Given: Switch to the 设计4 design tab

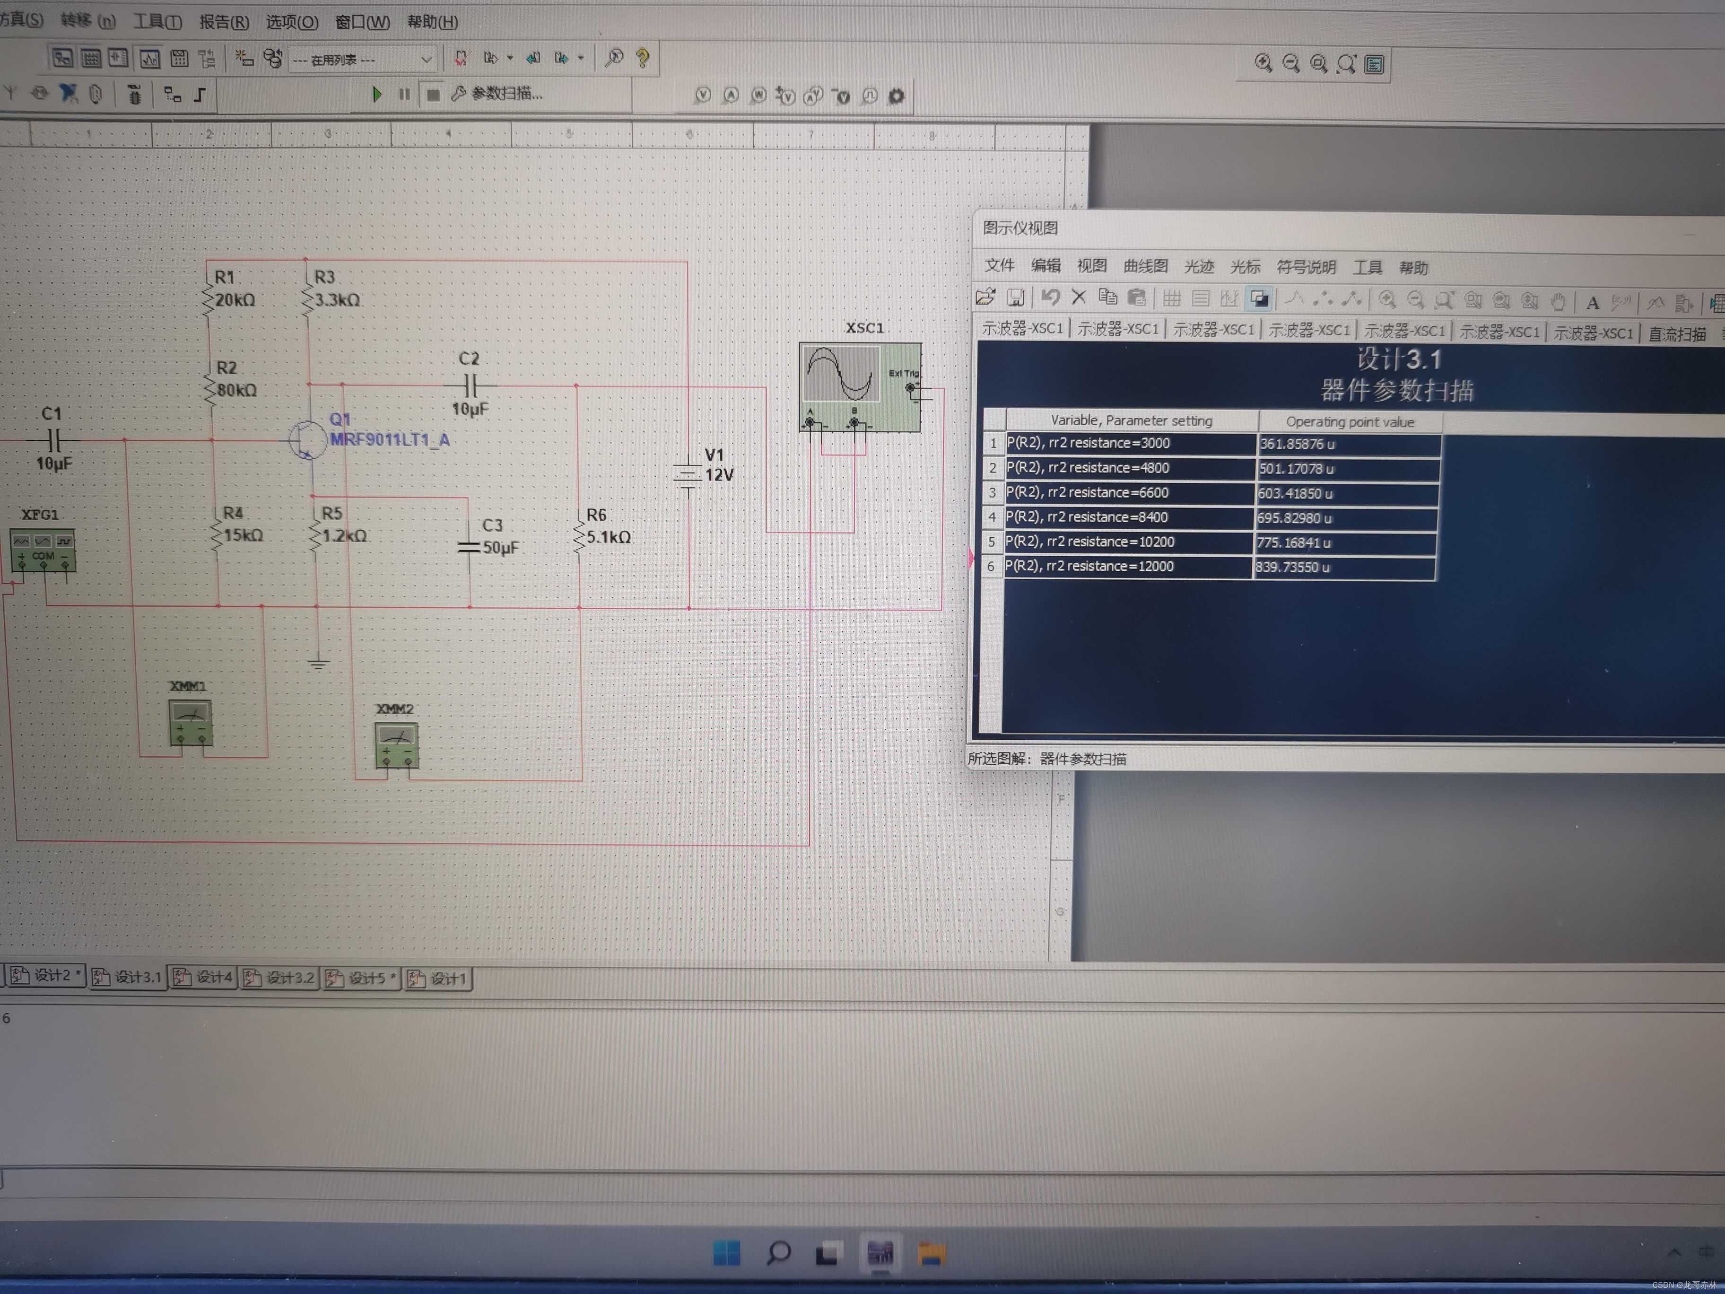Looking at the screenshot, I should pyautogui.click(x=203, y=977).
